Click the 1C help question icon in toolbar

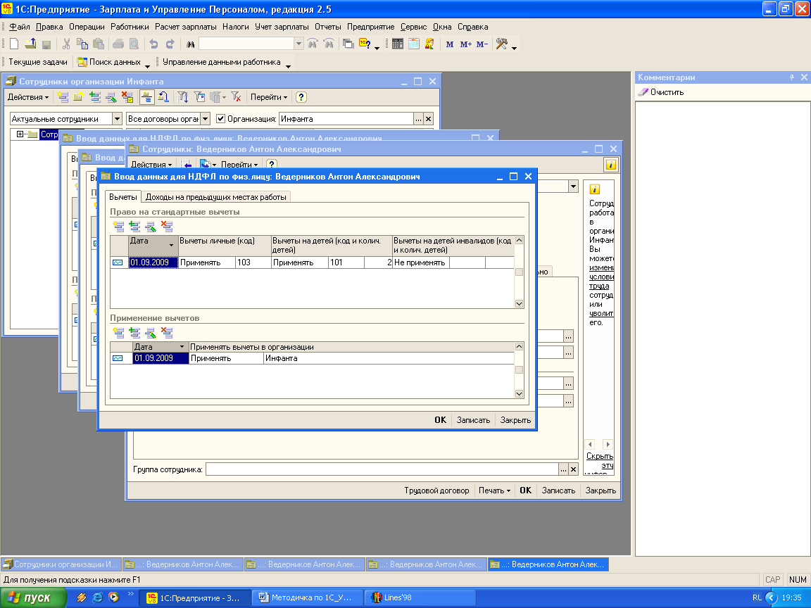click(x=365, y=44)
